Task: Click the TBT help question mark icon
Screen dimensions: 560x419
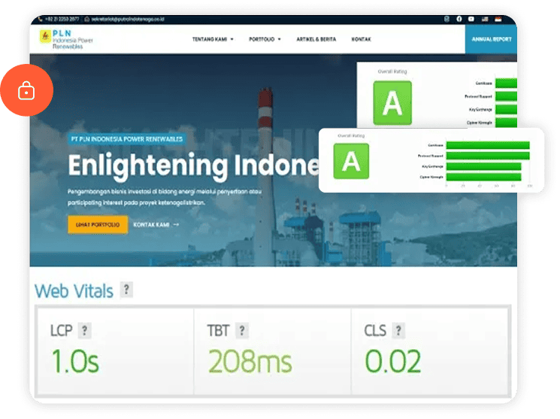Action: 241,329
